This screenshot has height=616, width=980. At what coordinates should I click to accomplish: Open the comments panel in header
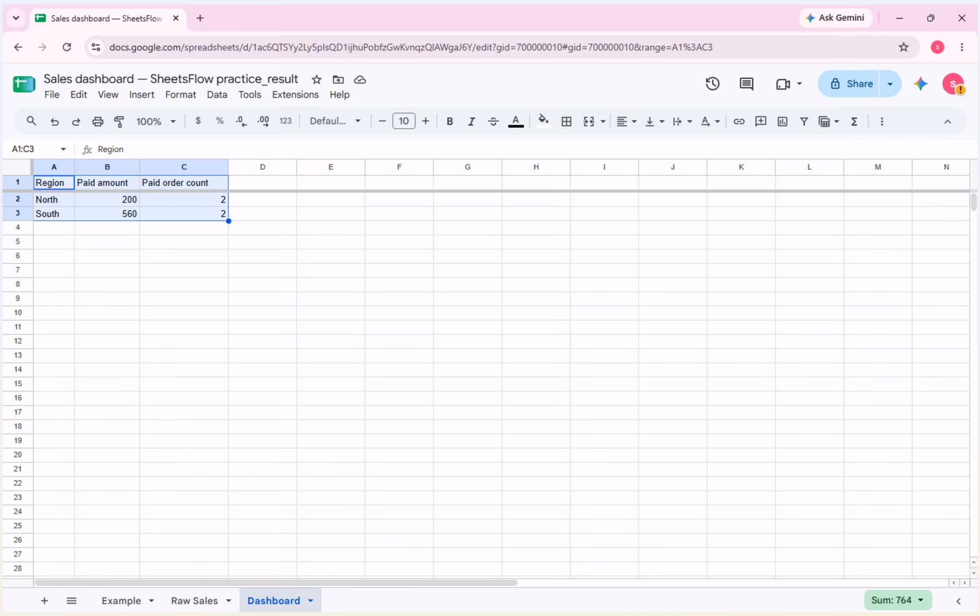[746, 84]
